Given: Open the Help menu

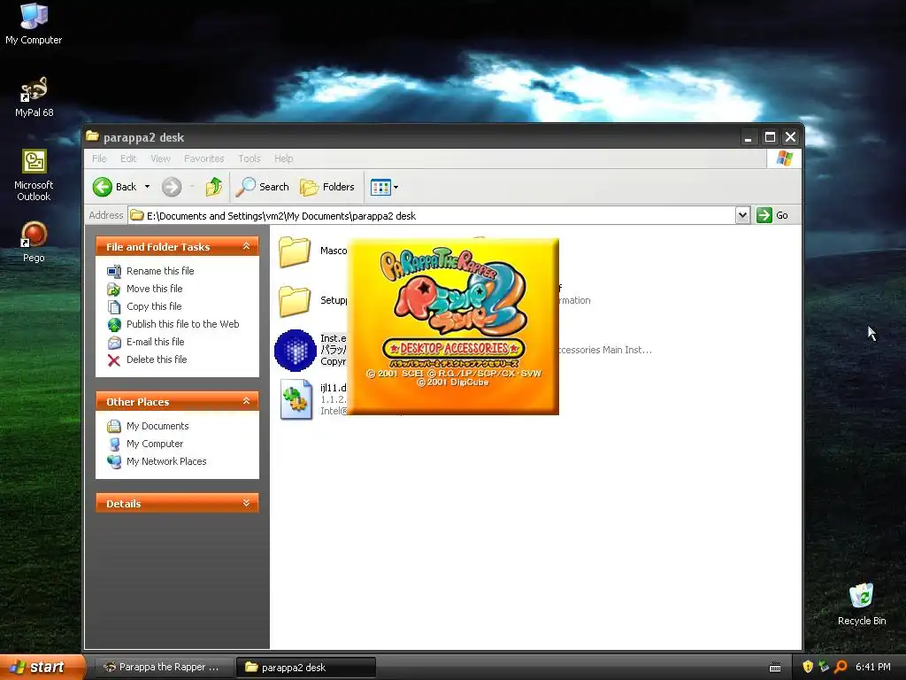Looking at the screenshot, I should coord(283,158).
